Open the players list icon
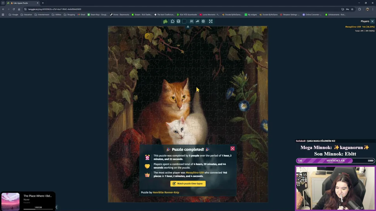This screenshot has width=376, height=211. (192, 21)
